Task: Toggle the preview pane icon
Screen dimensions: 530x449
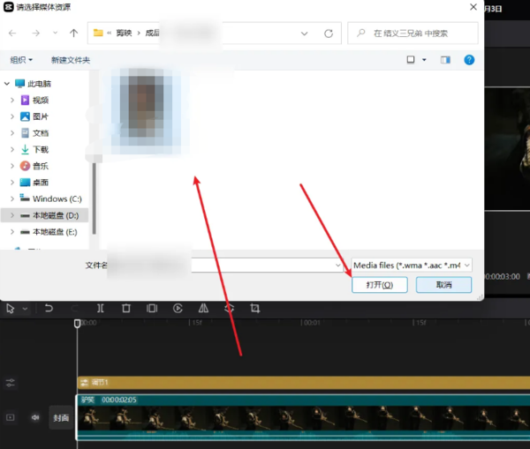Action: pyautogui.click(x=445, y=60)
